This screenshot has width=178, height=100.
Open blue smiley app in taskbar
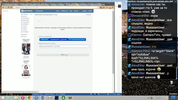point(36,98)
